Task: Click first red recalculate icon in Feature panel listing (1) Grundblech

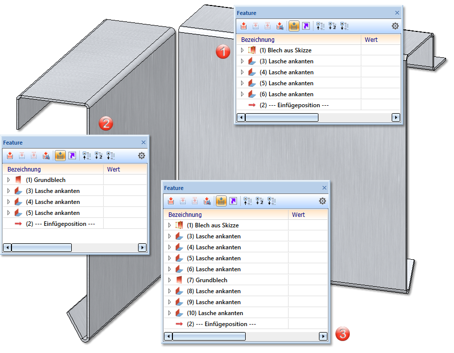Action: point(10,156)
